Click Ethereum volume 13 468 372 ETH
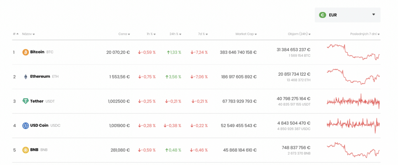398x165 pixels. point(298,80)
